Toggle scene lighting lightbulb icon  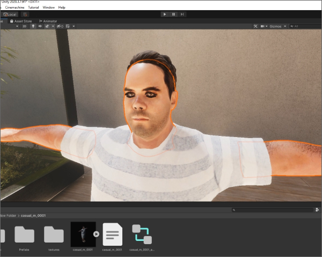pos(33,26)
